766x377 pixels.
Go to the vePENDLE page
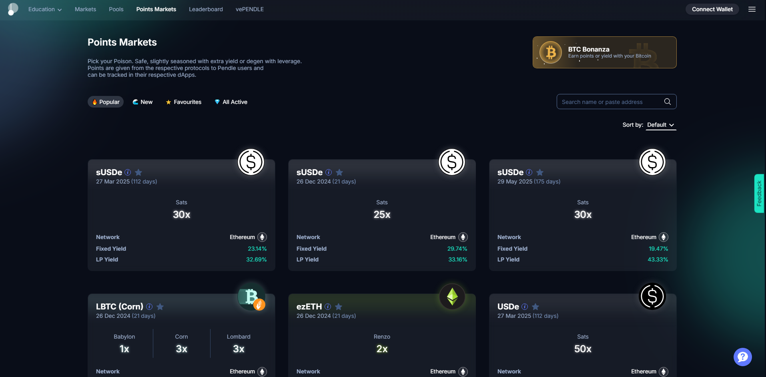[x=249, y=9]
